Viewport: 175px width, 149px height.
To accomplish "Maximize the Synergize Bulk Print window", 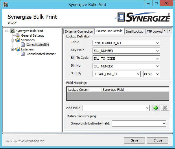I will pos(156,3).
